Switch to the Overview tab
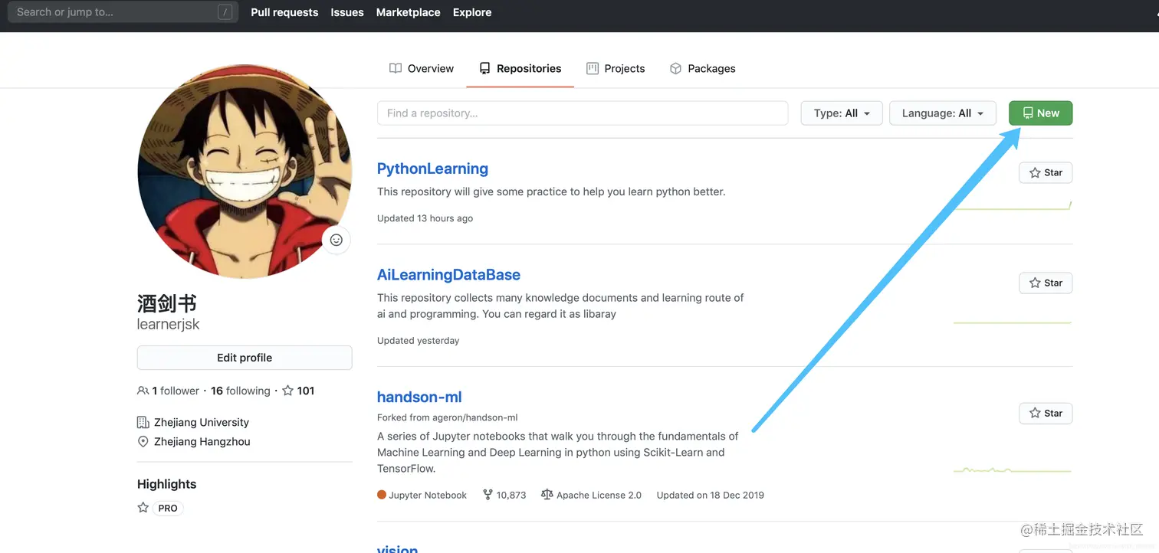The height and width of the screenshot is (553, 1159). click(422, 68)
